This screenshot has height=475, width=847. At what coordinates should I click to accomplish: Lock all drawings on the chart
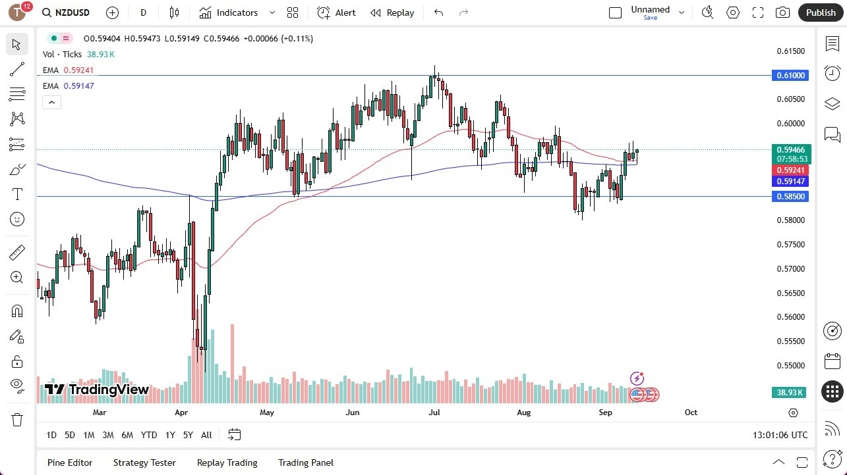(16, 361)
